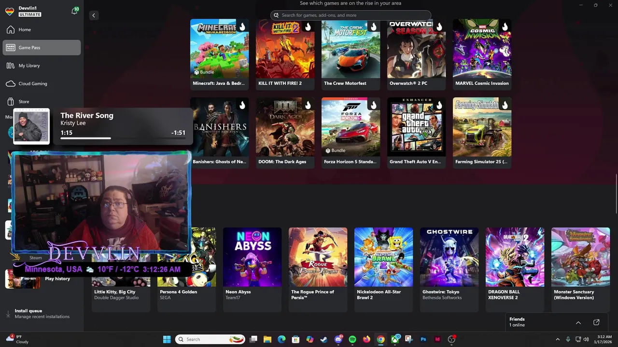This screenshot has width=618, height=347.
Task: Open Overwatch 2 PC game tile
Action: 417,54
